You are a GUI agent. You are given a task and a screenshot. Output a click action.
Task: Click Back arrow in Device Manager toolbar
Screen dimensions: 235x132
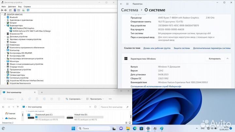pos(2,10)
